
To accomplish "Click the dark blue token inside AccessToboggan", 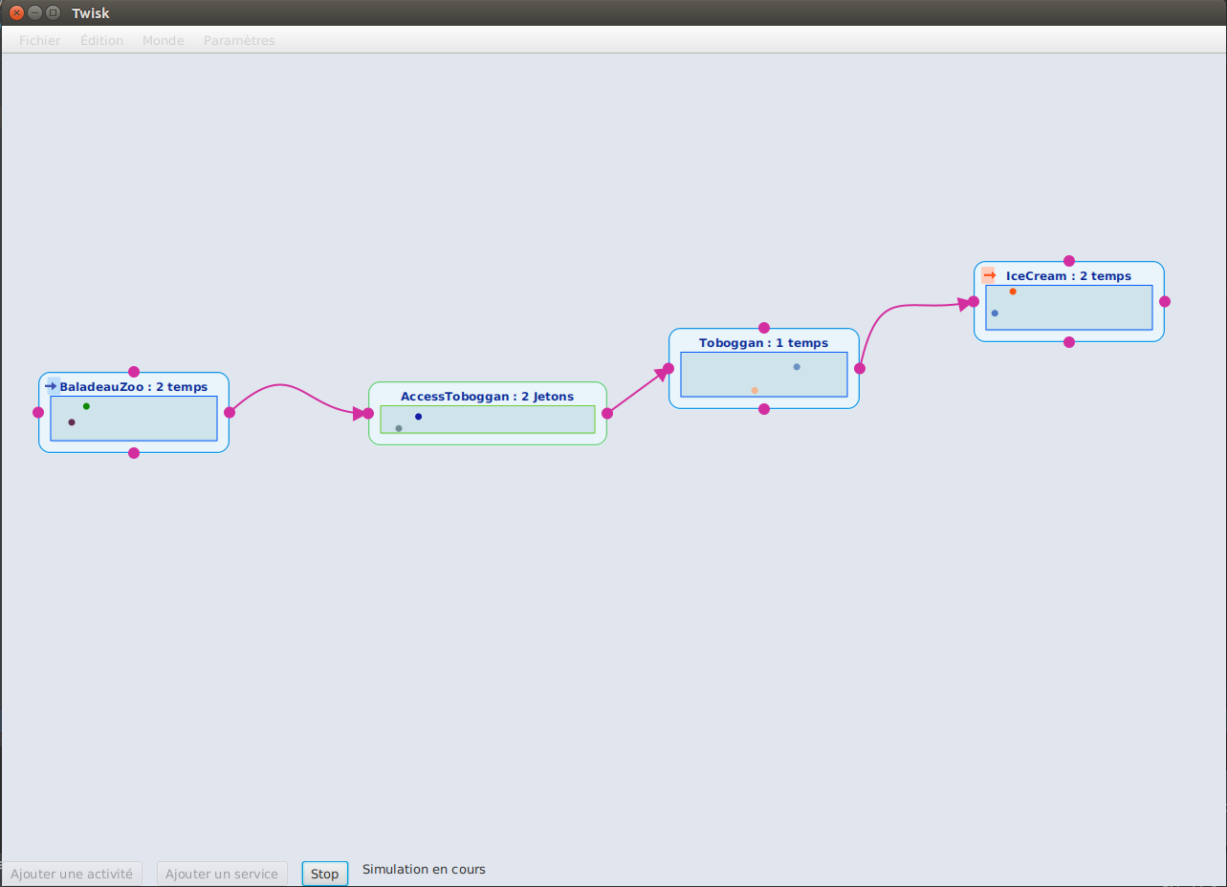I will (419, 417).
